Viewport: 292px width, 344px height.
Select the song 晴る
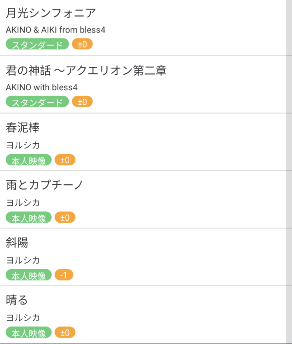[17, 300]
